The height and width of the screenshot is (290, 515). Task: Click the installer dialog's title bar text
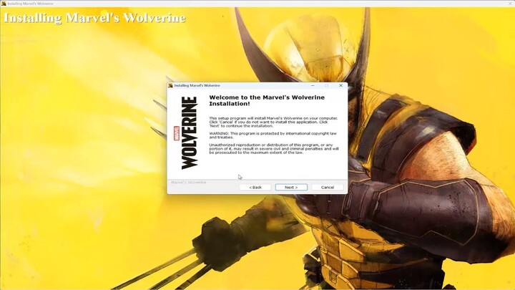click(x=197, y=85)
